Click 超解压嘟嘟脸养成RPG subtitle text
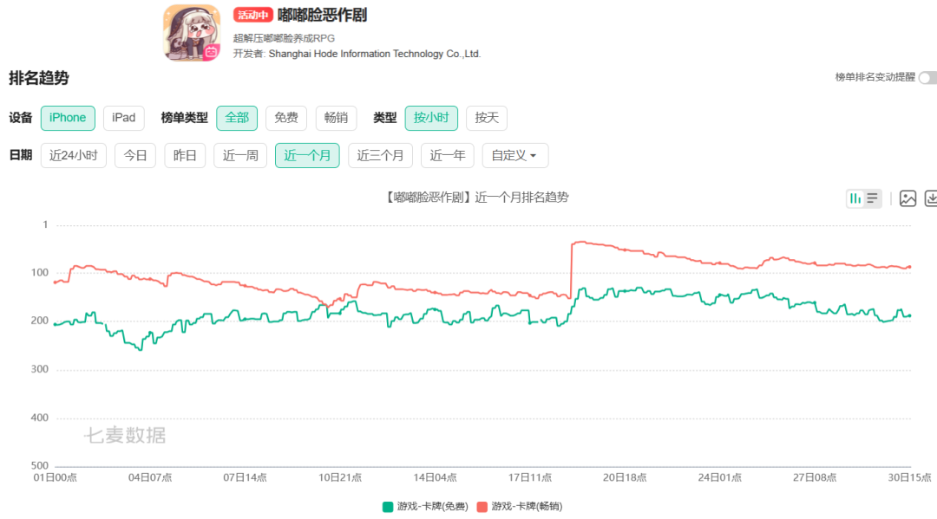Viewport: 937px width, 519px height. pyautogui.click(x=284, y=38)
